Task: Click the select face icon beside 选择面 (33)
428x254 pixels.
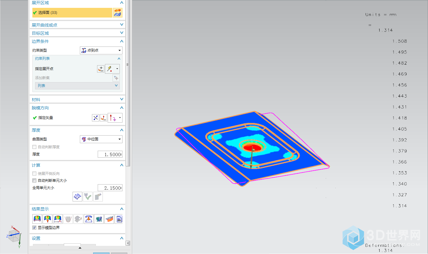Action: click(x=118, y=13)
